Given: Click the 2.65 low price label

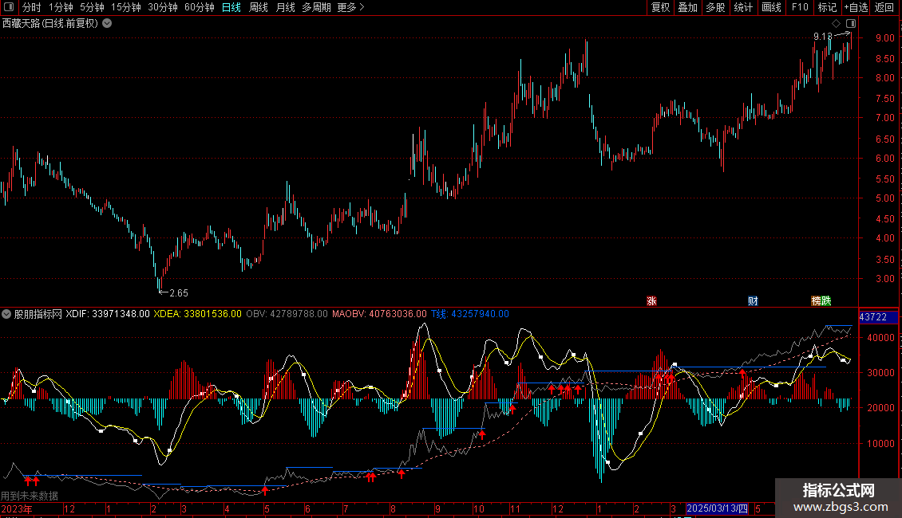Looking at the screenshot, I should (179, 293).
